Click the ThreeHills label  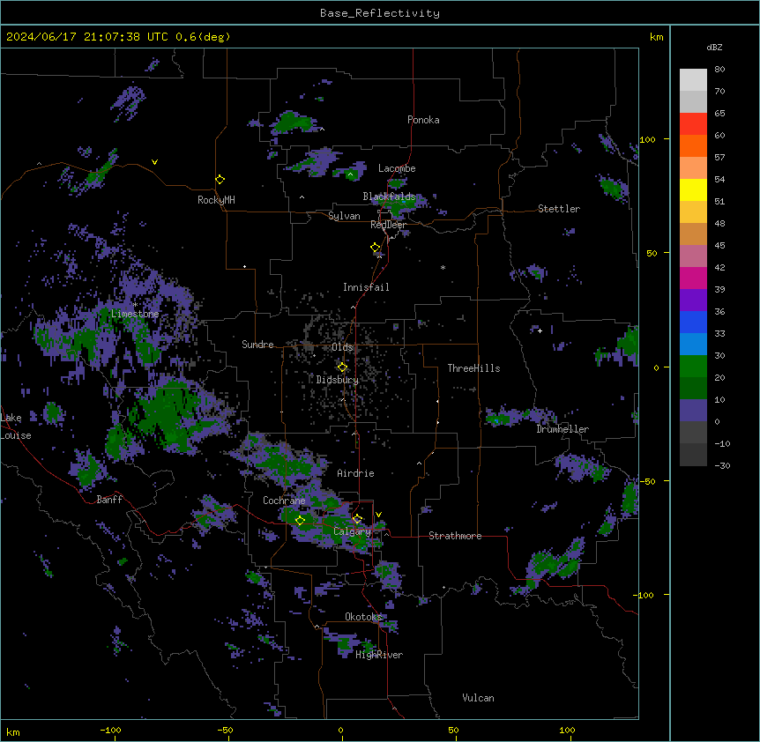(x=473, y=368)
